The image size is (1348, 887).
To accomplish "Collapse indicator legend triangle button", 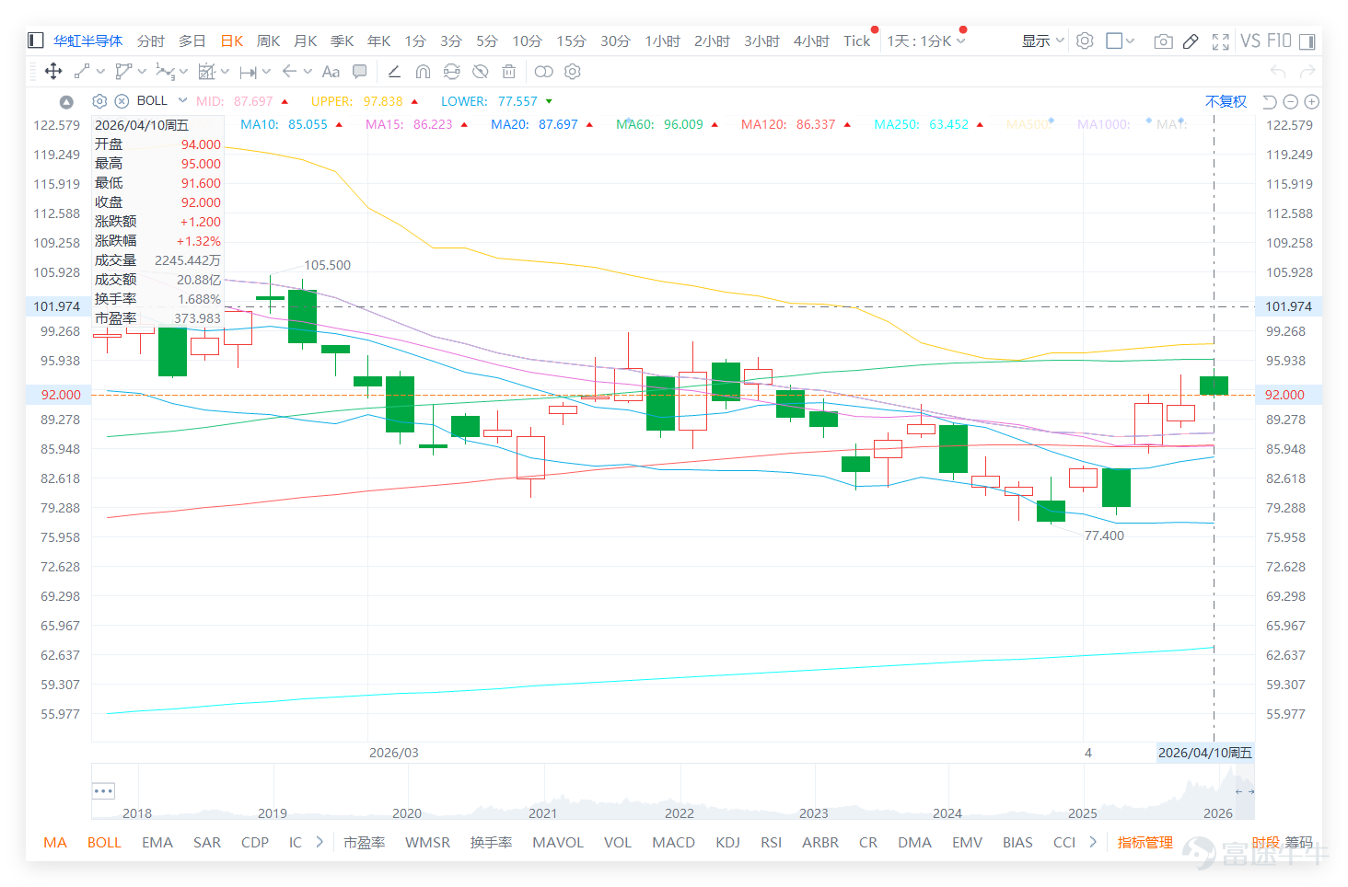I will pos(66,102).
